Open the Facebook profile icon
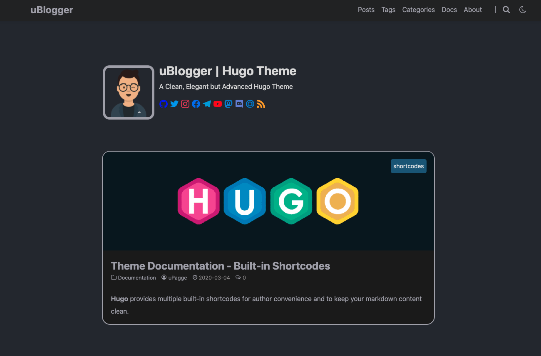The image size is (541, 356). pyautogui.click(x=196, y=104)
